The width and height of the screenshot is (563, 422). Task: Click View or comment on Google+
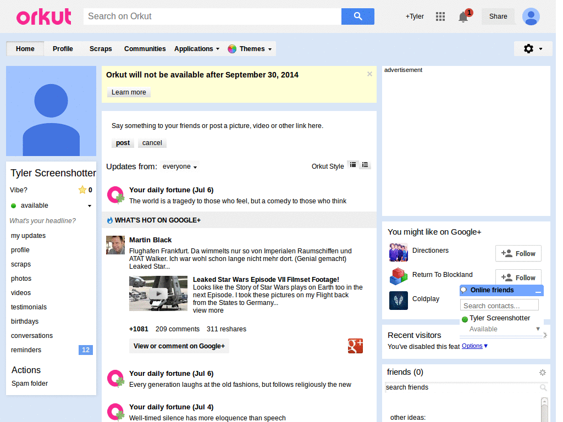click(x=179, y=346)
